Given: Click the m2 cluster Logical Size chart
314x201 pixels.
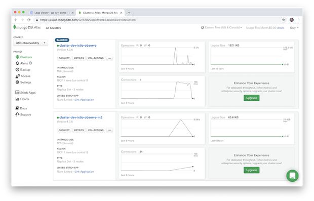Looking at the screenshot, I should [x=252, y=129].
